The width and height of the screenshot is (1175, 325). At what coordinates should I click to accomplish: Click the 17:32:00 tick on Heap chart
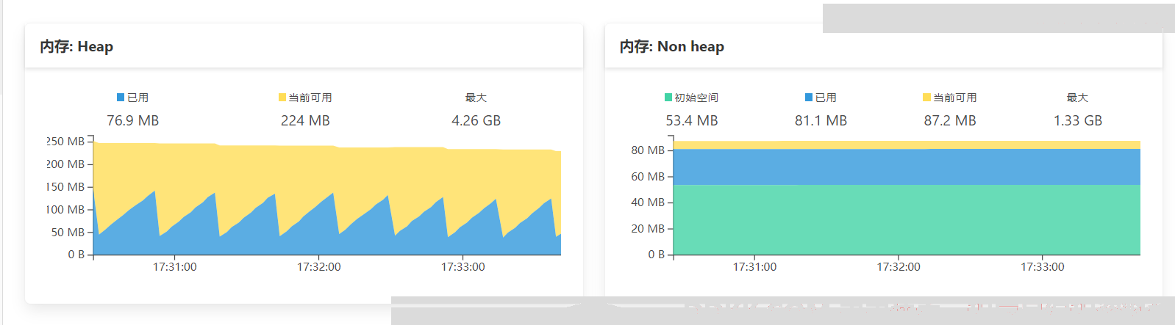[x=318, y=267]
